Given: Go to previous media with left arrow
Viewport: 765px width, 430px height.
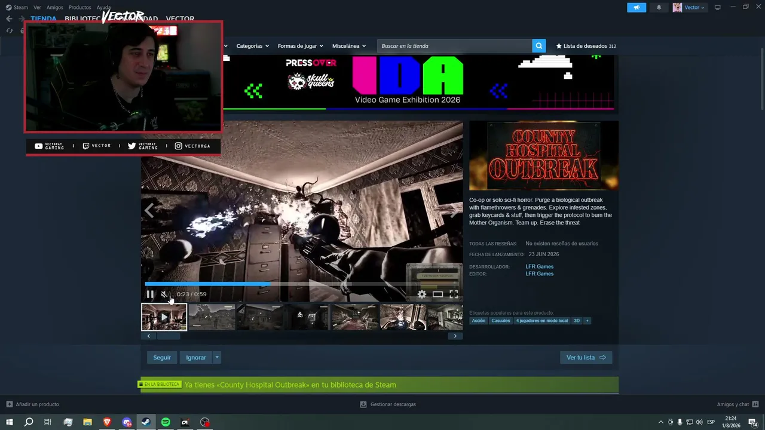Looking at the screenshot, I should click(x=149, y=210).
